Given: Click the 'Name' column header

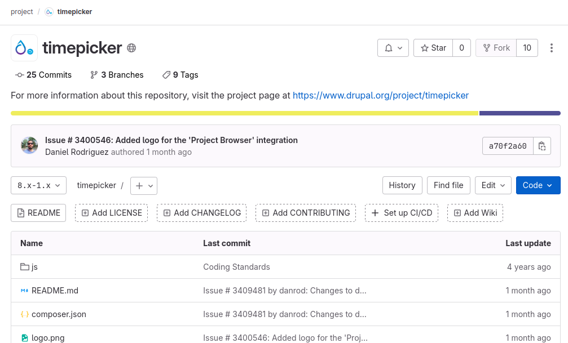Looking at the screenshot, I should pos(32,243).
